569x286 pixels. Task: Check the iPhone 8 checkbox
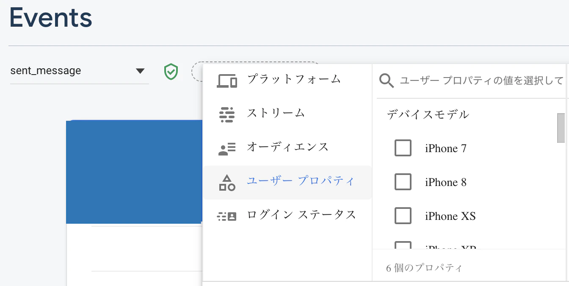(403, 182)
